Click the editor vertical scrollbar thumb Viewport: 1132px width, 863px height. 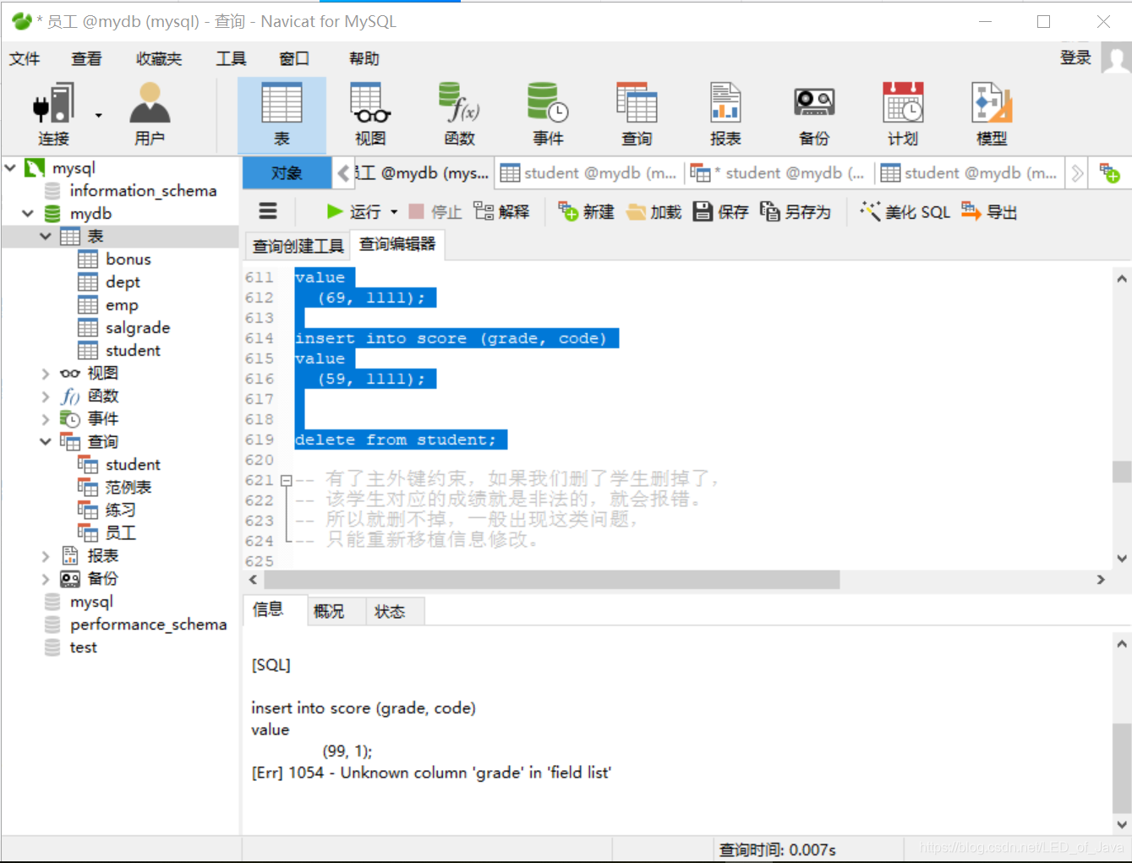click(x=1122, y=471)
